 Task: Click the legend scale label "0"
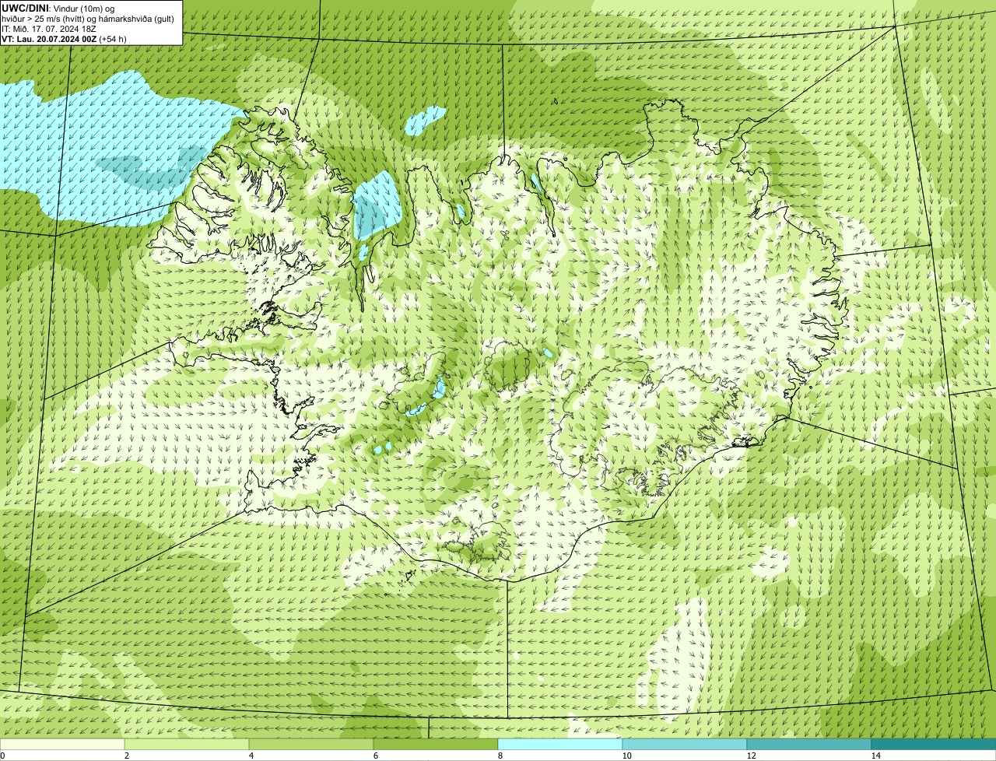pyautogui.click(x=2, y=756)
